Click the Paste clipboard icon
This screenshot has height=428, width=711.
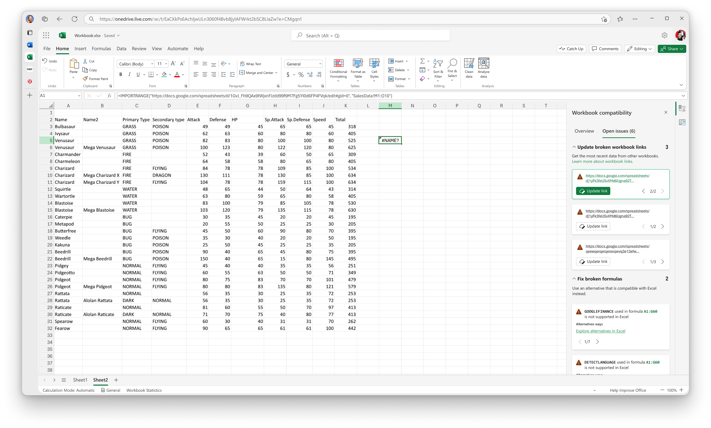pyautogui.click(x=74, y=63)
